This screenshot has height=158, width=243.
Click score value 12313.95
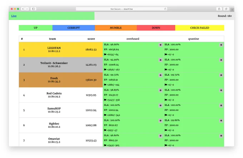coord(91,95)
